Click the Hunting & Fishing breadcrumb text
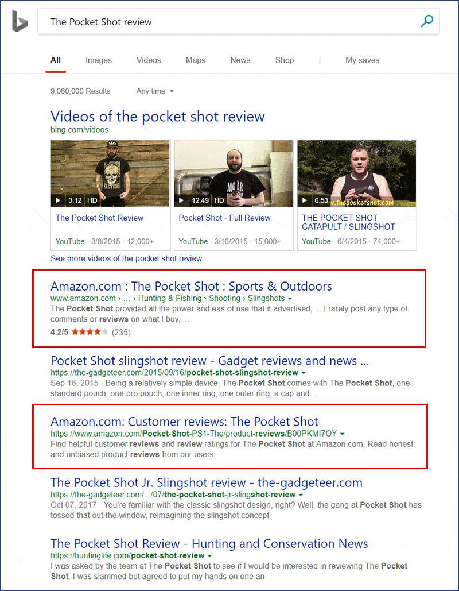The width and height of the screenshot is (459, 591). [x=170, y=298]
